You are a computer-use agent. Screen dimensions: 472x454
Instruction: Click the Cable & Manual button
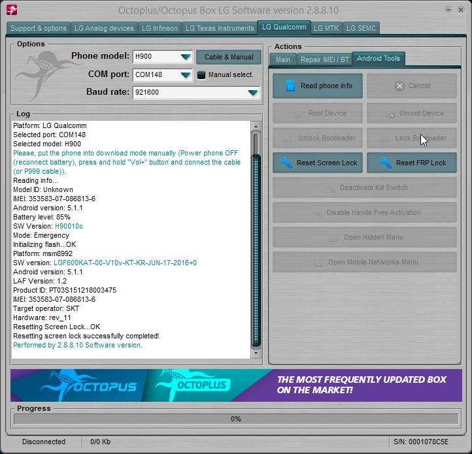229,57
